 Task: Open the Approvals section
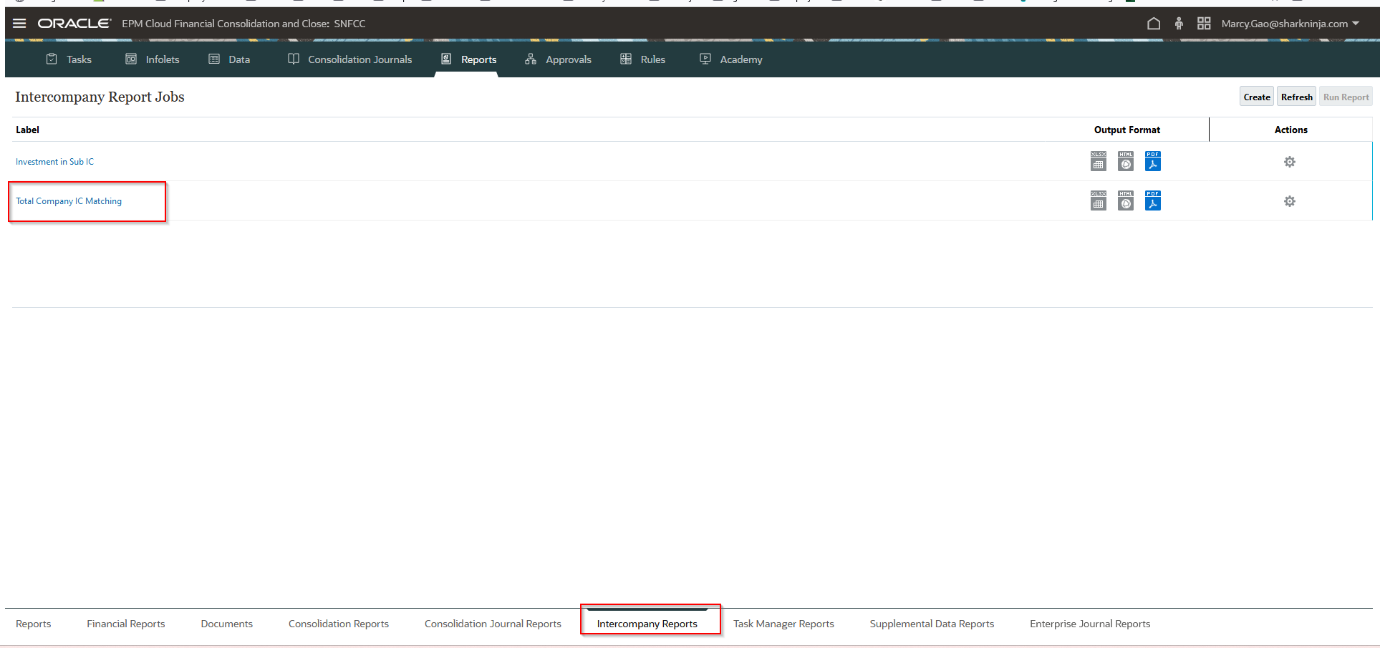tap(568, 59)
